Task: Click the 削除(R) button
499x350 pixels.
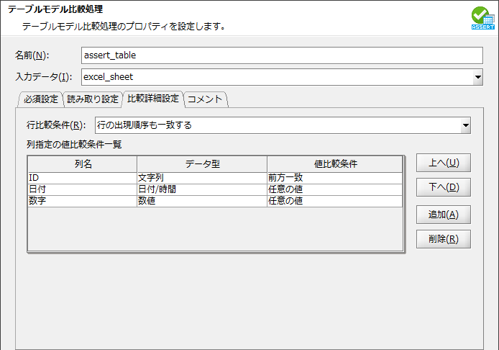Action: 443,239
